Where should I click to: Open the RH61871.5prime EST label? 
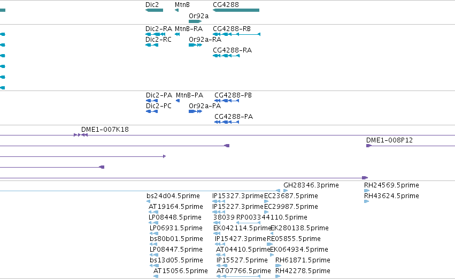click(x=303, y=261)
